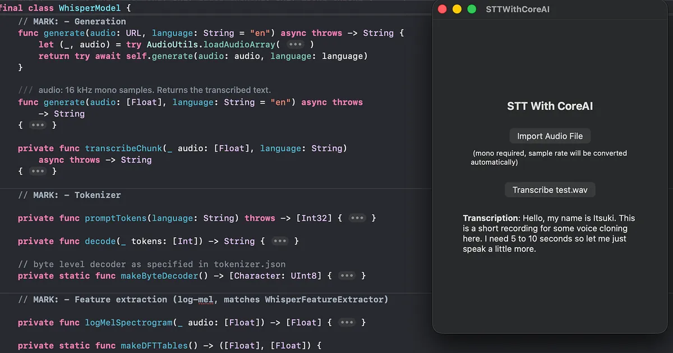Click the 'mono required' hint text
Image resolution: width=673 pixels, height=353 pixels.
tap(549, 157)
